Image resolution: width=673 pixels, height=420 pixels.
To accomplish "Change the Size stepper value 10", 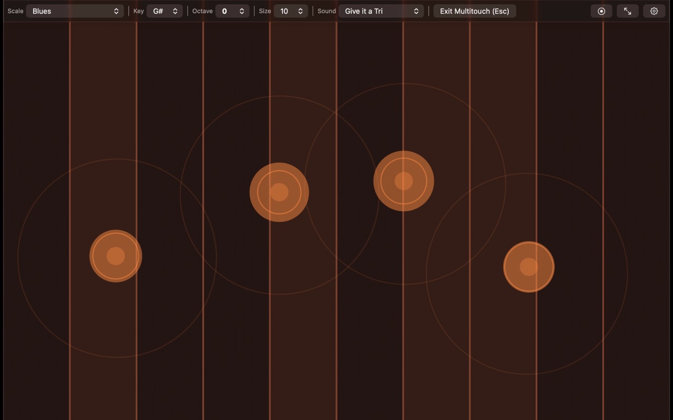I will [291, 11].
